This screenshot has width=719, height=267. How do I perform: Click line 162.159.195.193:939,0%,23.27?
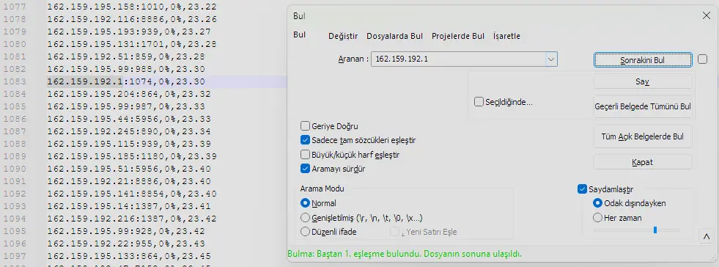129,32
